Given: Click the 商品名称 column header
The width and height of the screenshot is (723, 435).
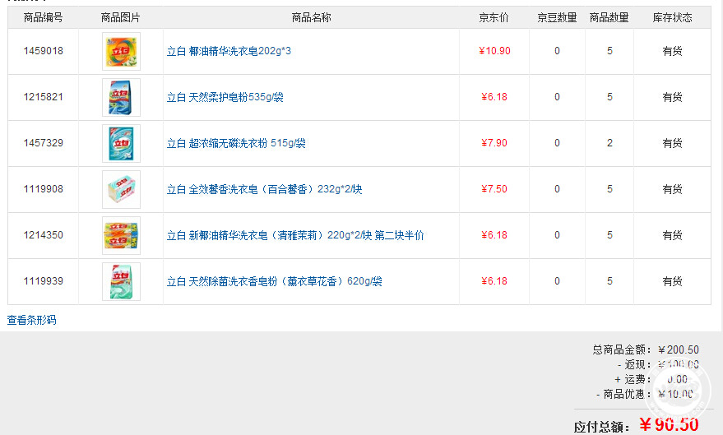Looking at the screenshot, I should [x=311, y=17].
